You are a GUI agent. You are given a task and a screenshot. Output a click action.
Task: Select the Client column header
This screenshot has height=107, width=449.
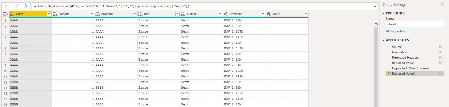click(x=30, y=14)
